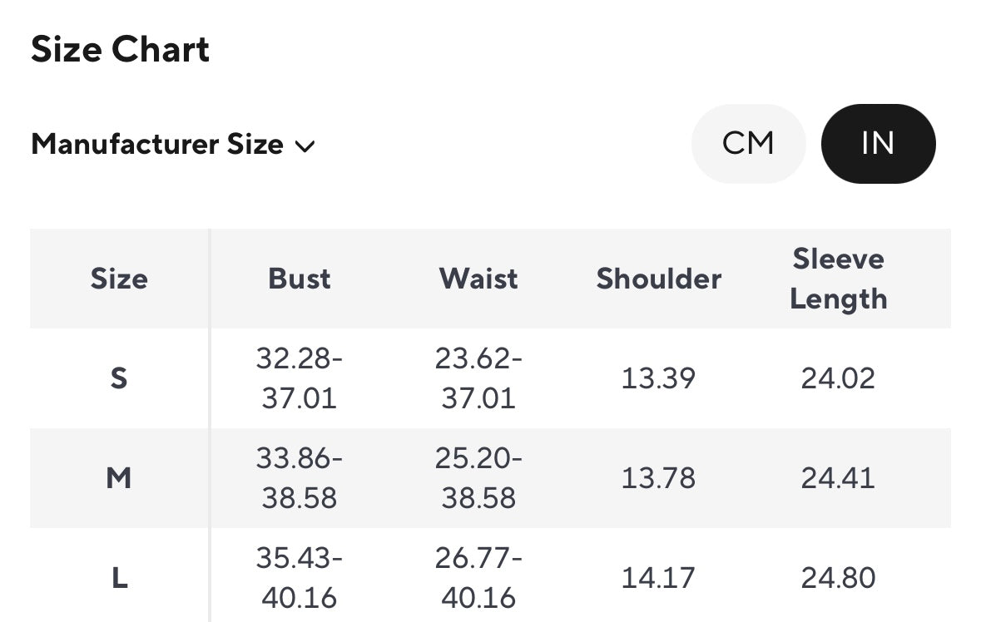This screenshot has width=981, height=622.
Task: Select the IN unit toggle
Action: pos(878,144)
